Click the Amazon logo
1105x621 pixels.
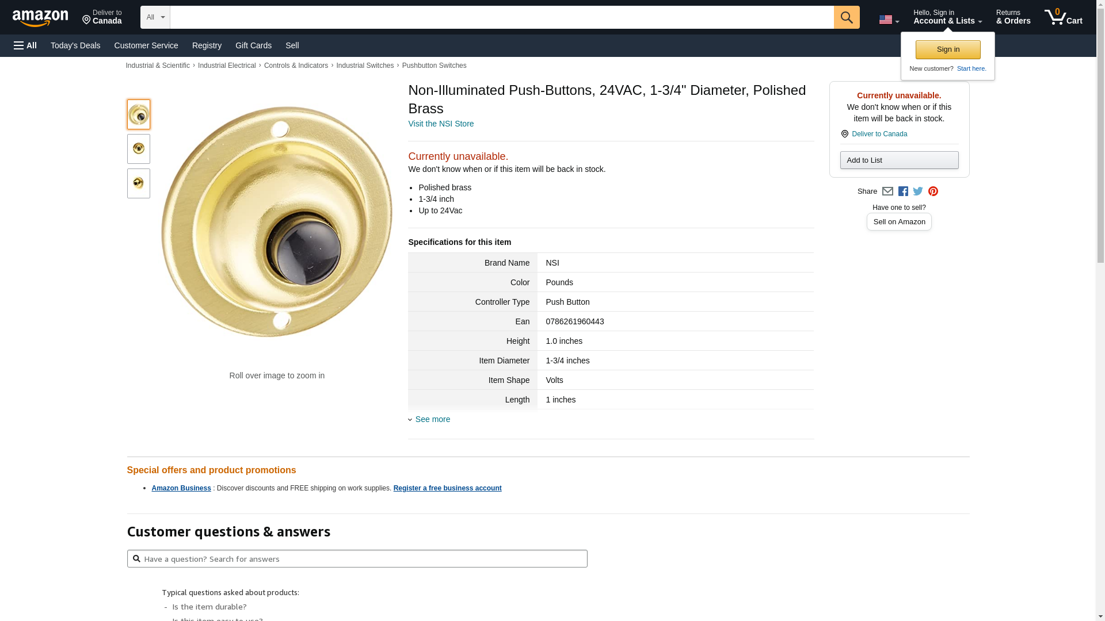click(40, 18)
